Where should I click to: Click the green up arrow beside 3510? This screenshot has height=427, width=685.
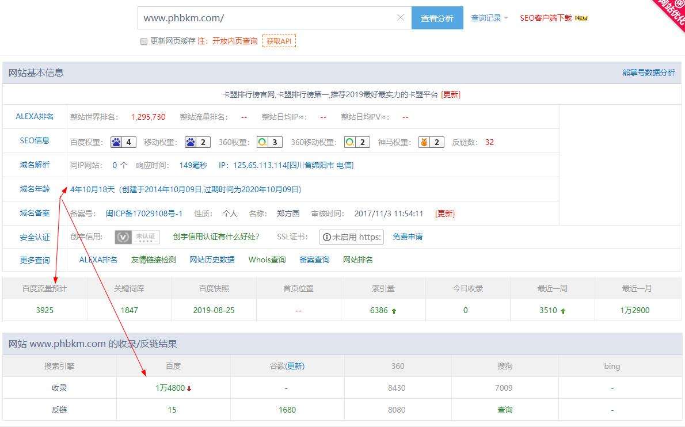pyautogui.click(x=563, y=311)
